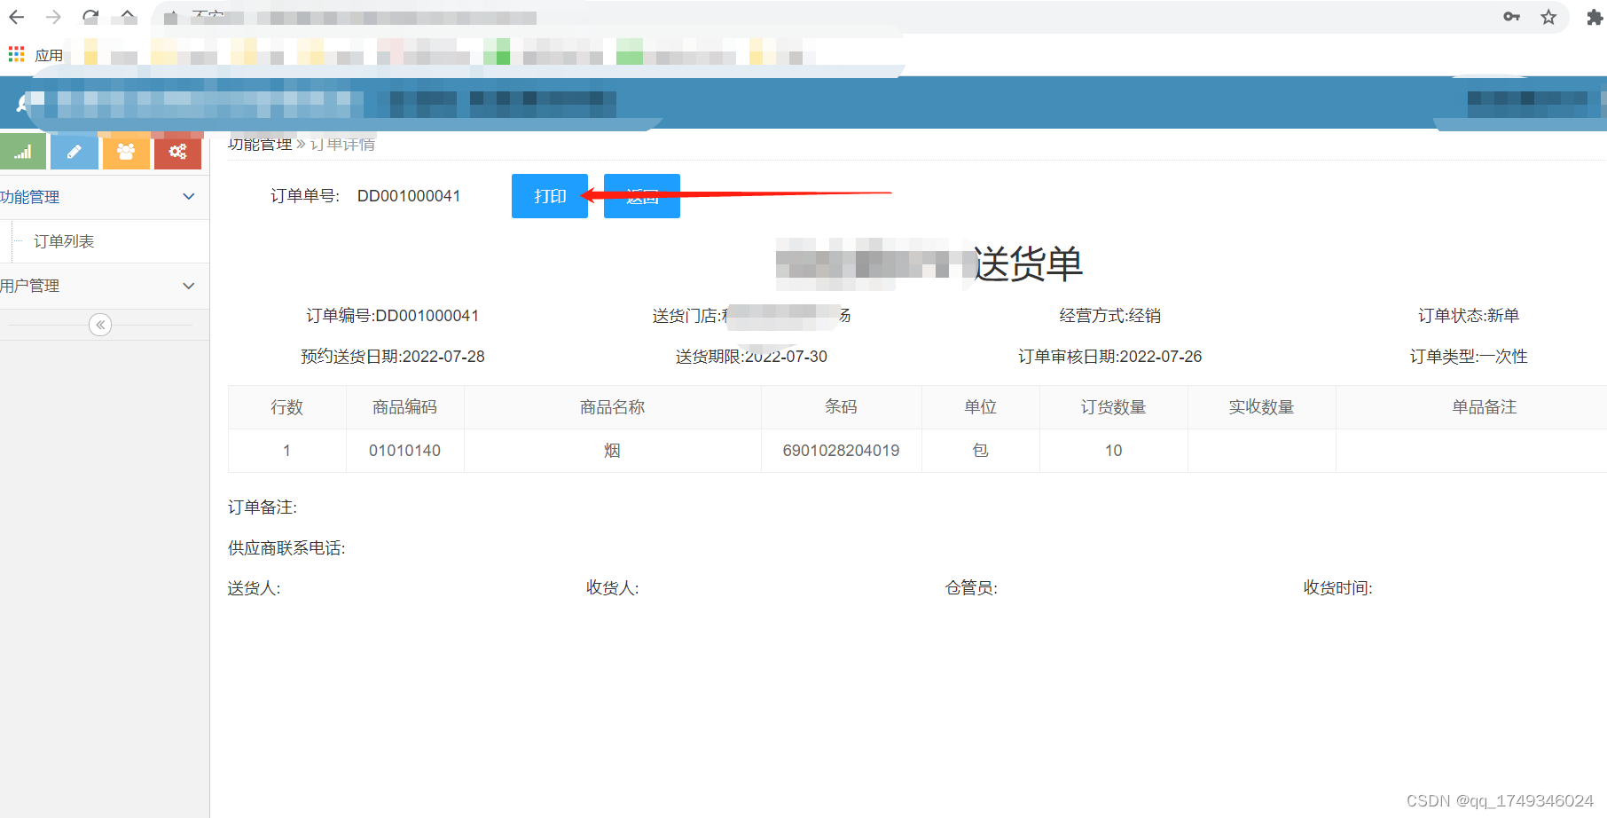Click the password key icon in address bar
The width and height of the screenshot is (1607, 818).
pyautogui.click(x=1512, y=17)
